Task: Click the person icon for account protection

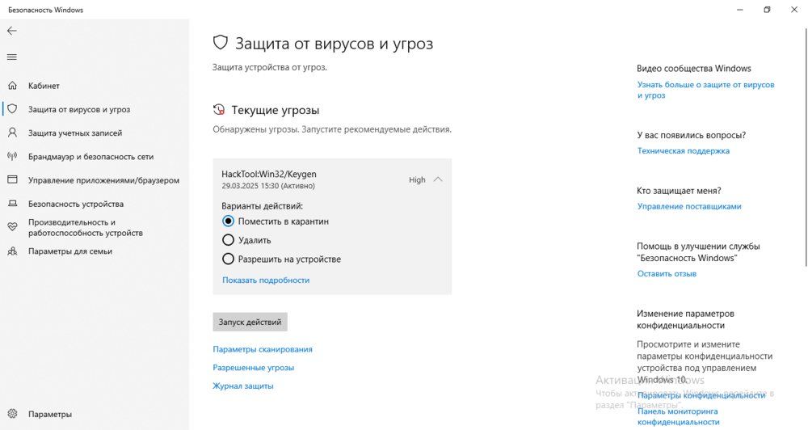Action: click(x=12, y=133)
